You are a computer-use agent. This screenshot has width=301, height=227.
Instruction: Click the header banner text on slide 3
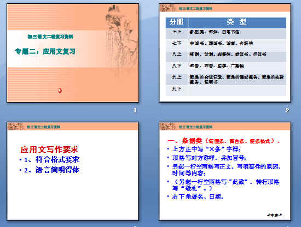tap(43, 127)
